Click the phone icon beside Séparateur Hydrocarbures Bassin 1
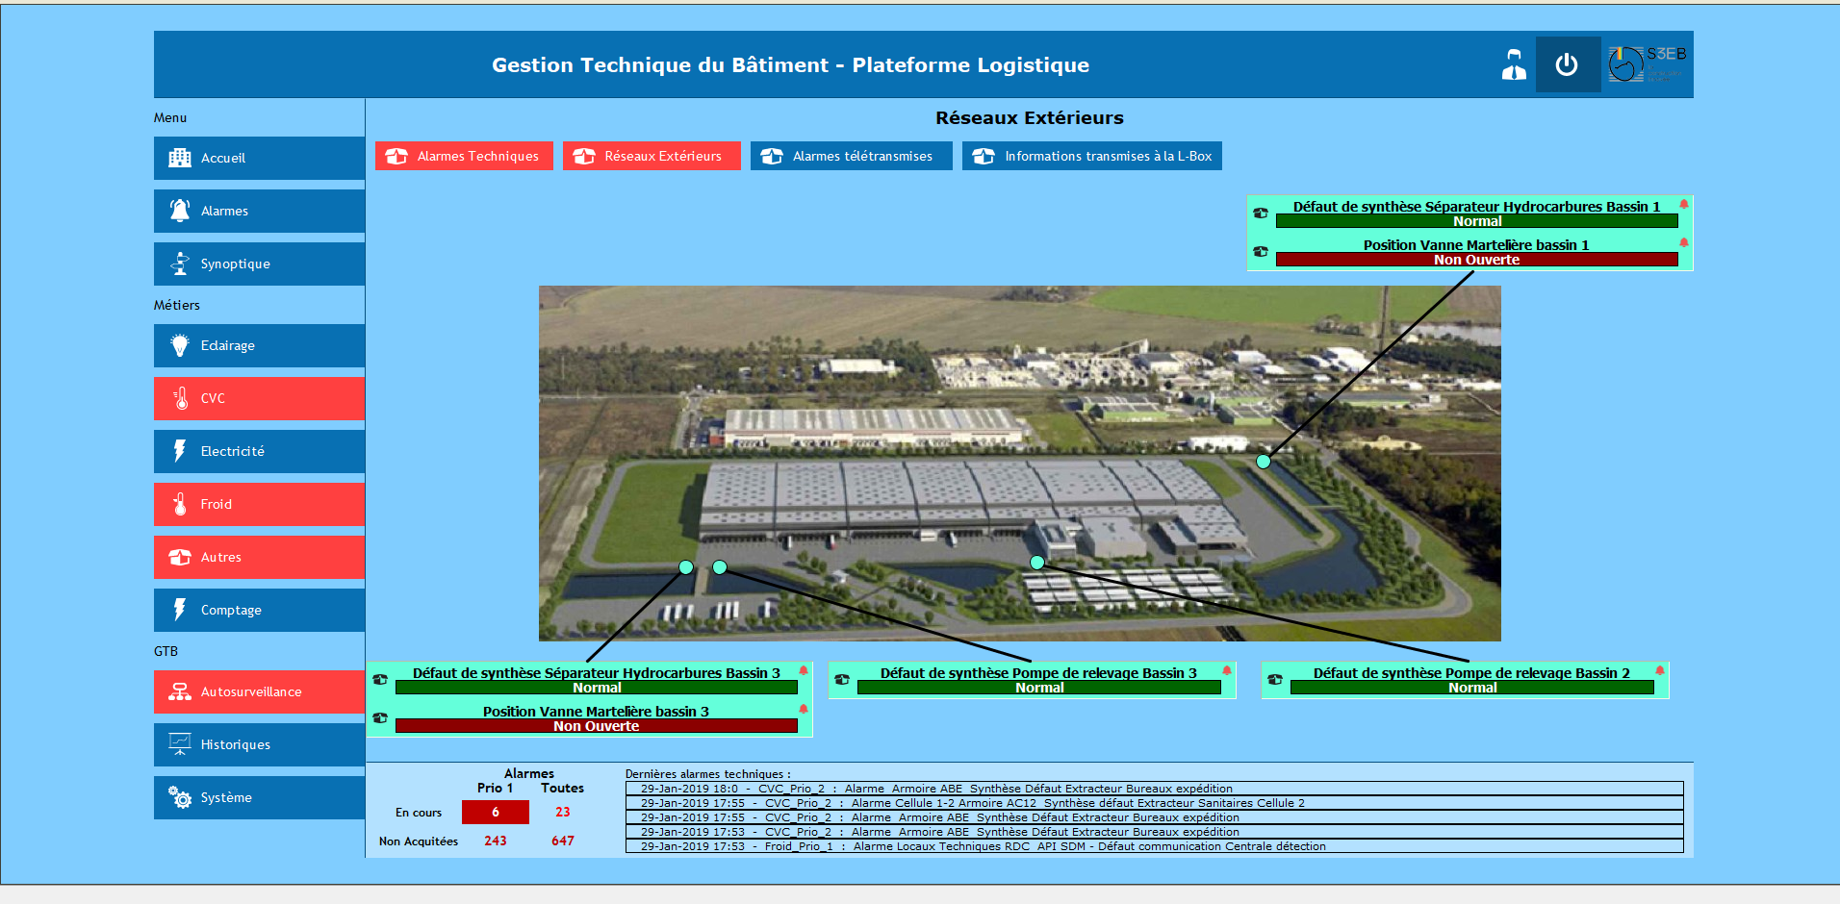Viewport: 1840px width, 904px height. click(x=1261, y=213)
